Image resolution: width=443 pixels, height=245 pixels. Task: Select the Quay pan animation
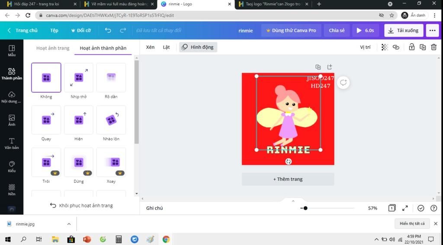pyautogui.click(x=46, y=120)
